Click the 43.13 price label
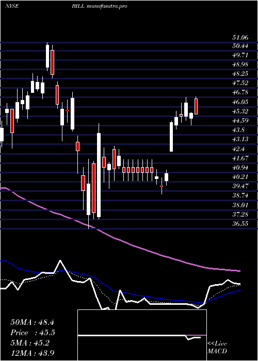This screenshot has width=258, height=361. click(x=240, y=139)
